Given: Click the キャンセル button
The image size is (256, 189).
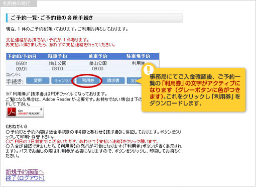Looking at the screenshot, I should pyautogui.click(x=62, y=80).
